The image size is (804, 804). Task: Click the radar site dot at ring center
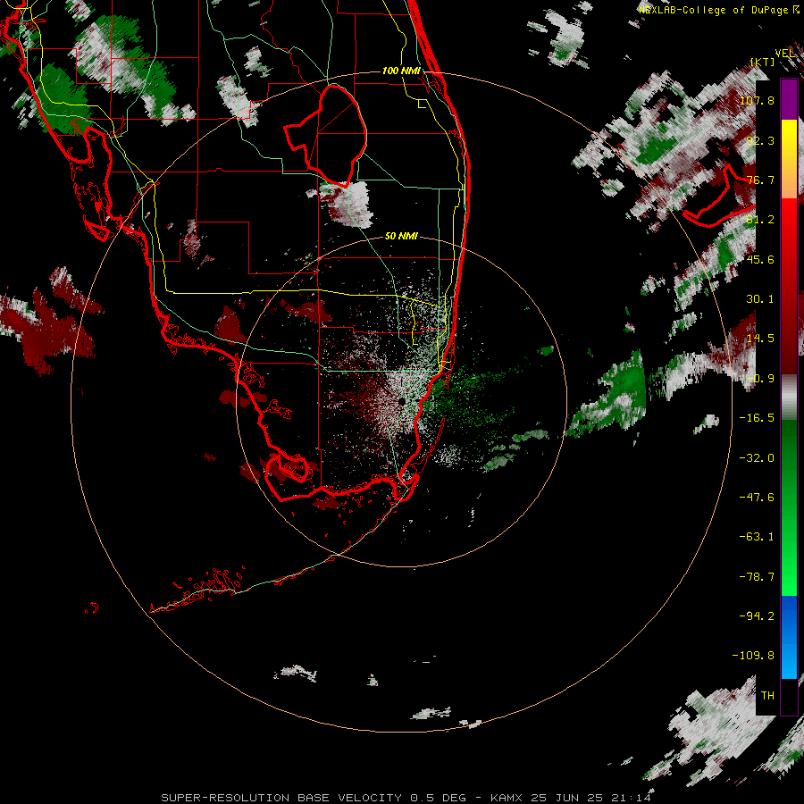tap(401, 401)
